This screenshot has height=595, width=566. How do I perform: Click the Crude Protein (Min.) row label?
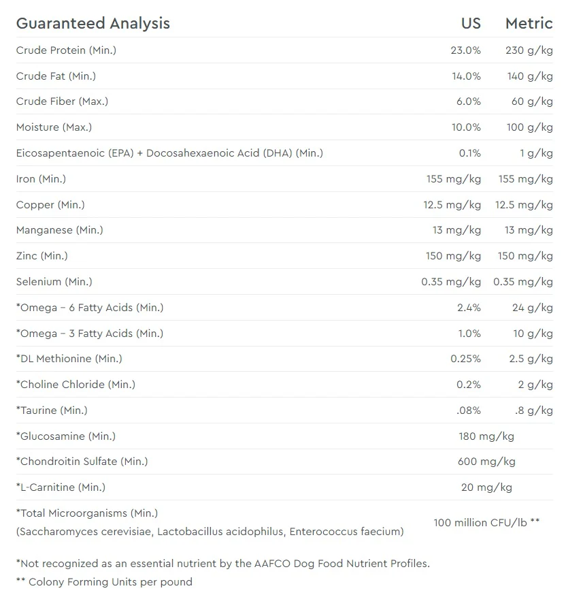(66, 50)
